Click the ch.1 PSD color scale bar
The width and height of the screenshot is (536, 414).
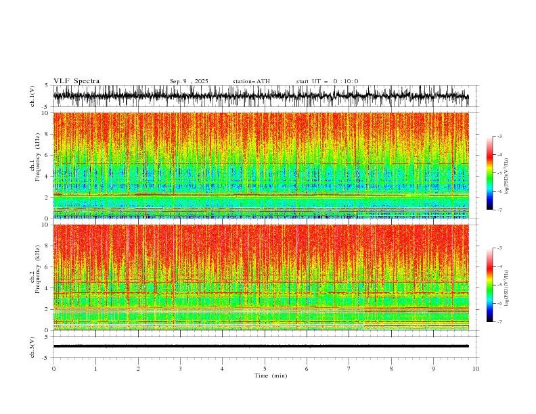click(489, 173)
